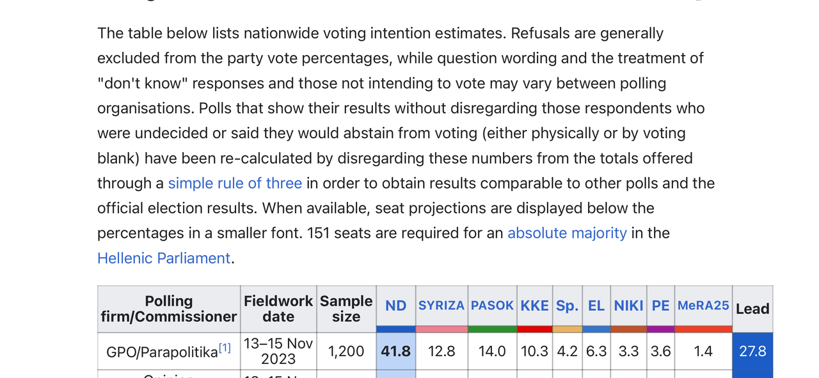Open the SYRIZA party header link
This screenshot has width=819, height=378.
[x=441, y=306]
